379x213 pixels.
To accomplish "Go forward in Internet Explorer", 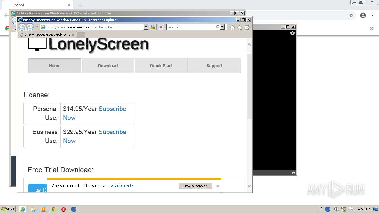I will coord(30,27).
